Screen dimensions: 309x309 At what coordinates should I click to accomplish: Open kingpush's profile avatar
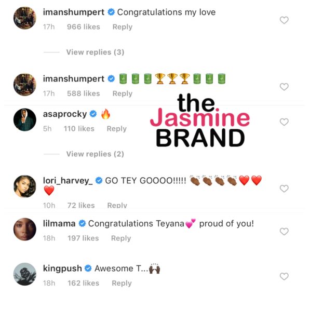click(x=25, y=274)
